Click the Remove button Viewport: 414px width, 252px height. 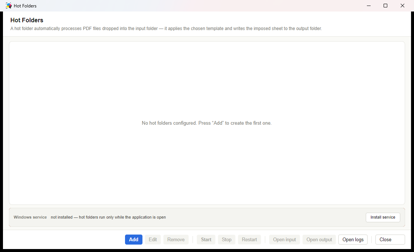[x=176, y=240]
